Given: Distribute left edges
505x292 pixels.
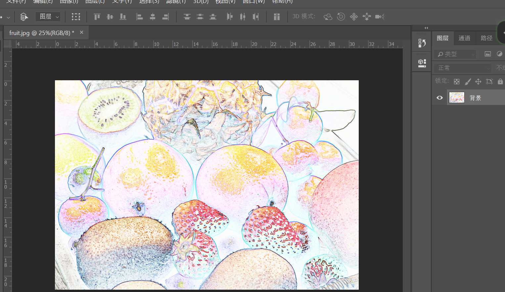Looking at the screenshot, I should [x=230, y=17].
